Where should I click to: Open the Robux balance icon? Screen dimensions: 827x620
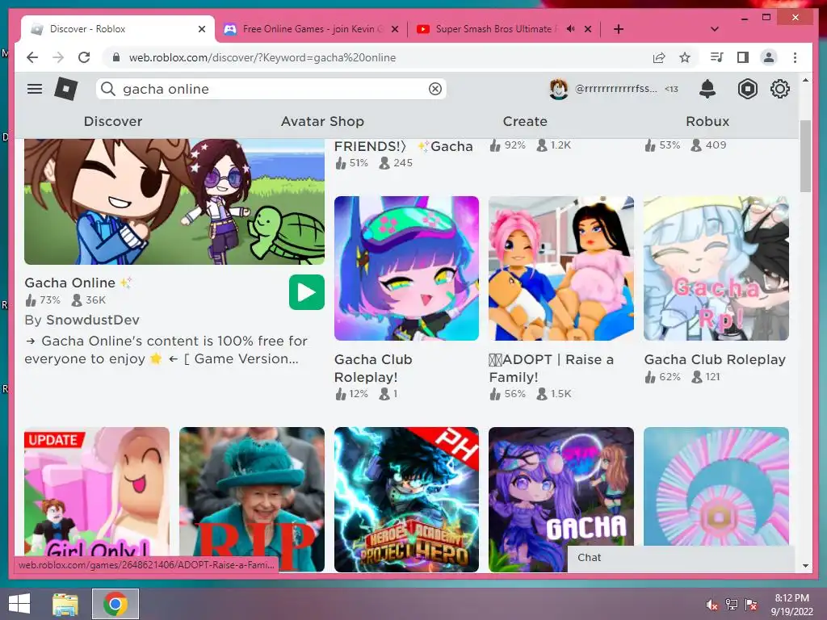[747, 89]
